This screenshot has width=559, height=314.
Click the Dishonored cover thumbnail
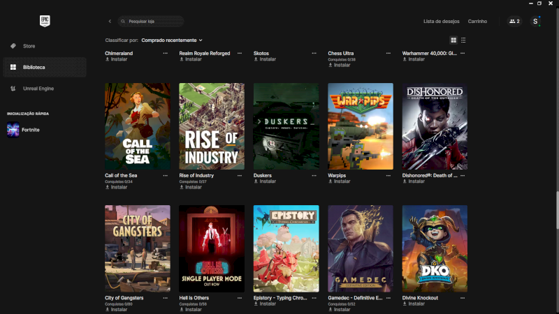pyautogui.click(x=435, y=126)
